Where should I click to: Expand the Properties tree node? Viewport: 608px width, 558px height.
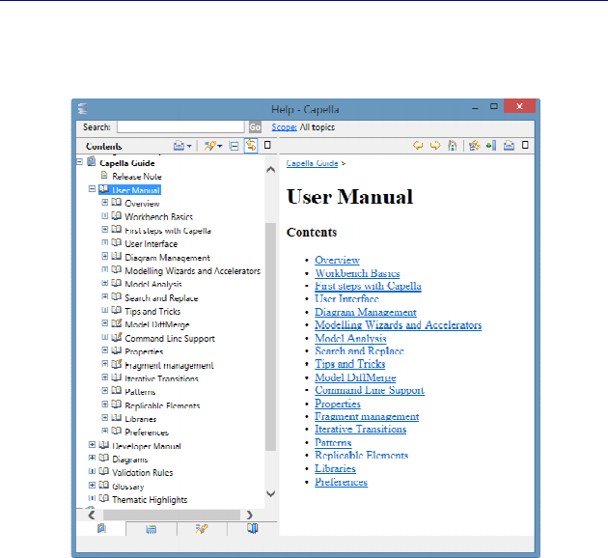[104, 350]
